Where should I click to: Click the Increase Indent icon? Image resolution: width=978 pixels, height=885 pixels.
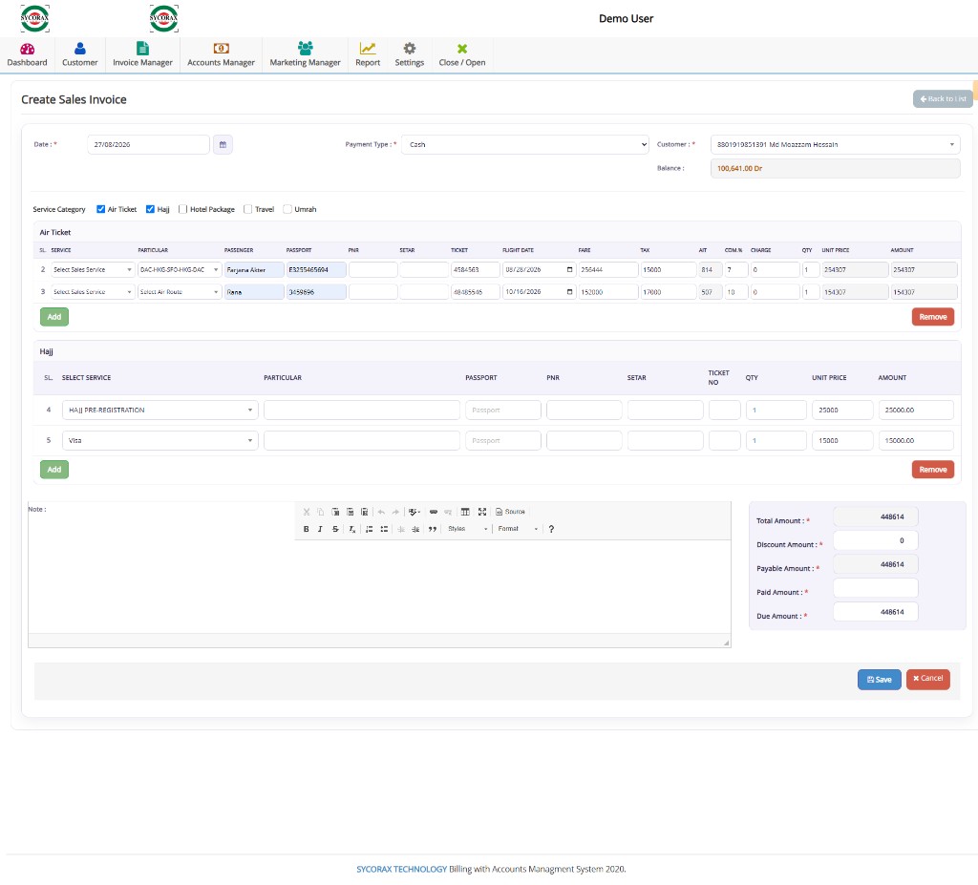click(415, 529)
